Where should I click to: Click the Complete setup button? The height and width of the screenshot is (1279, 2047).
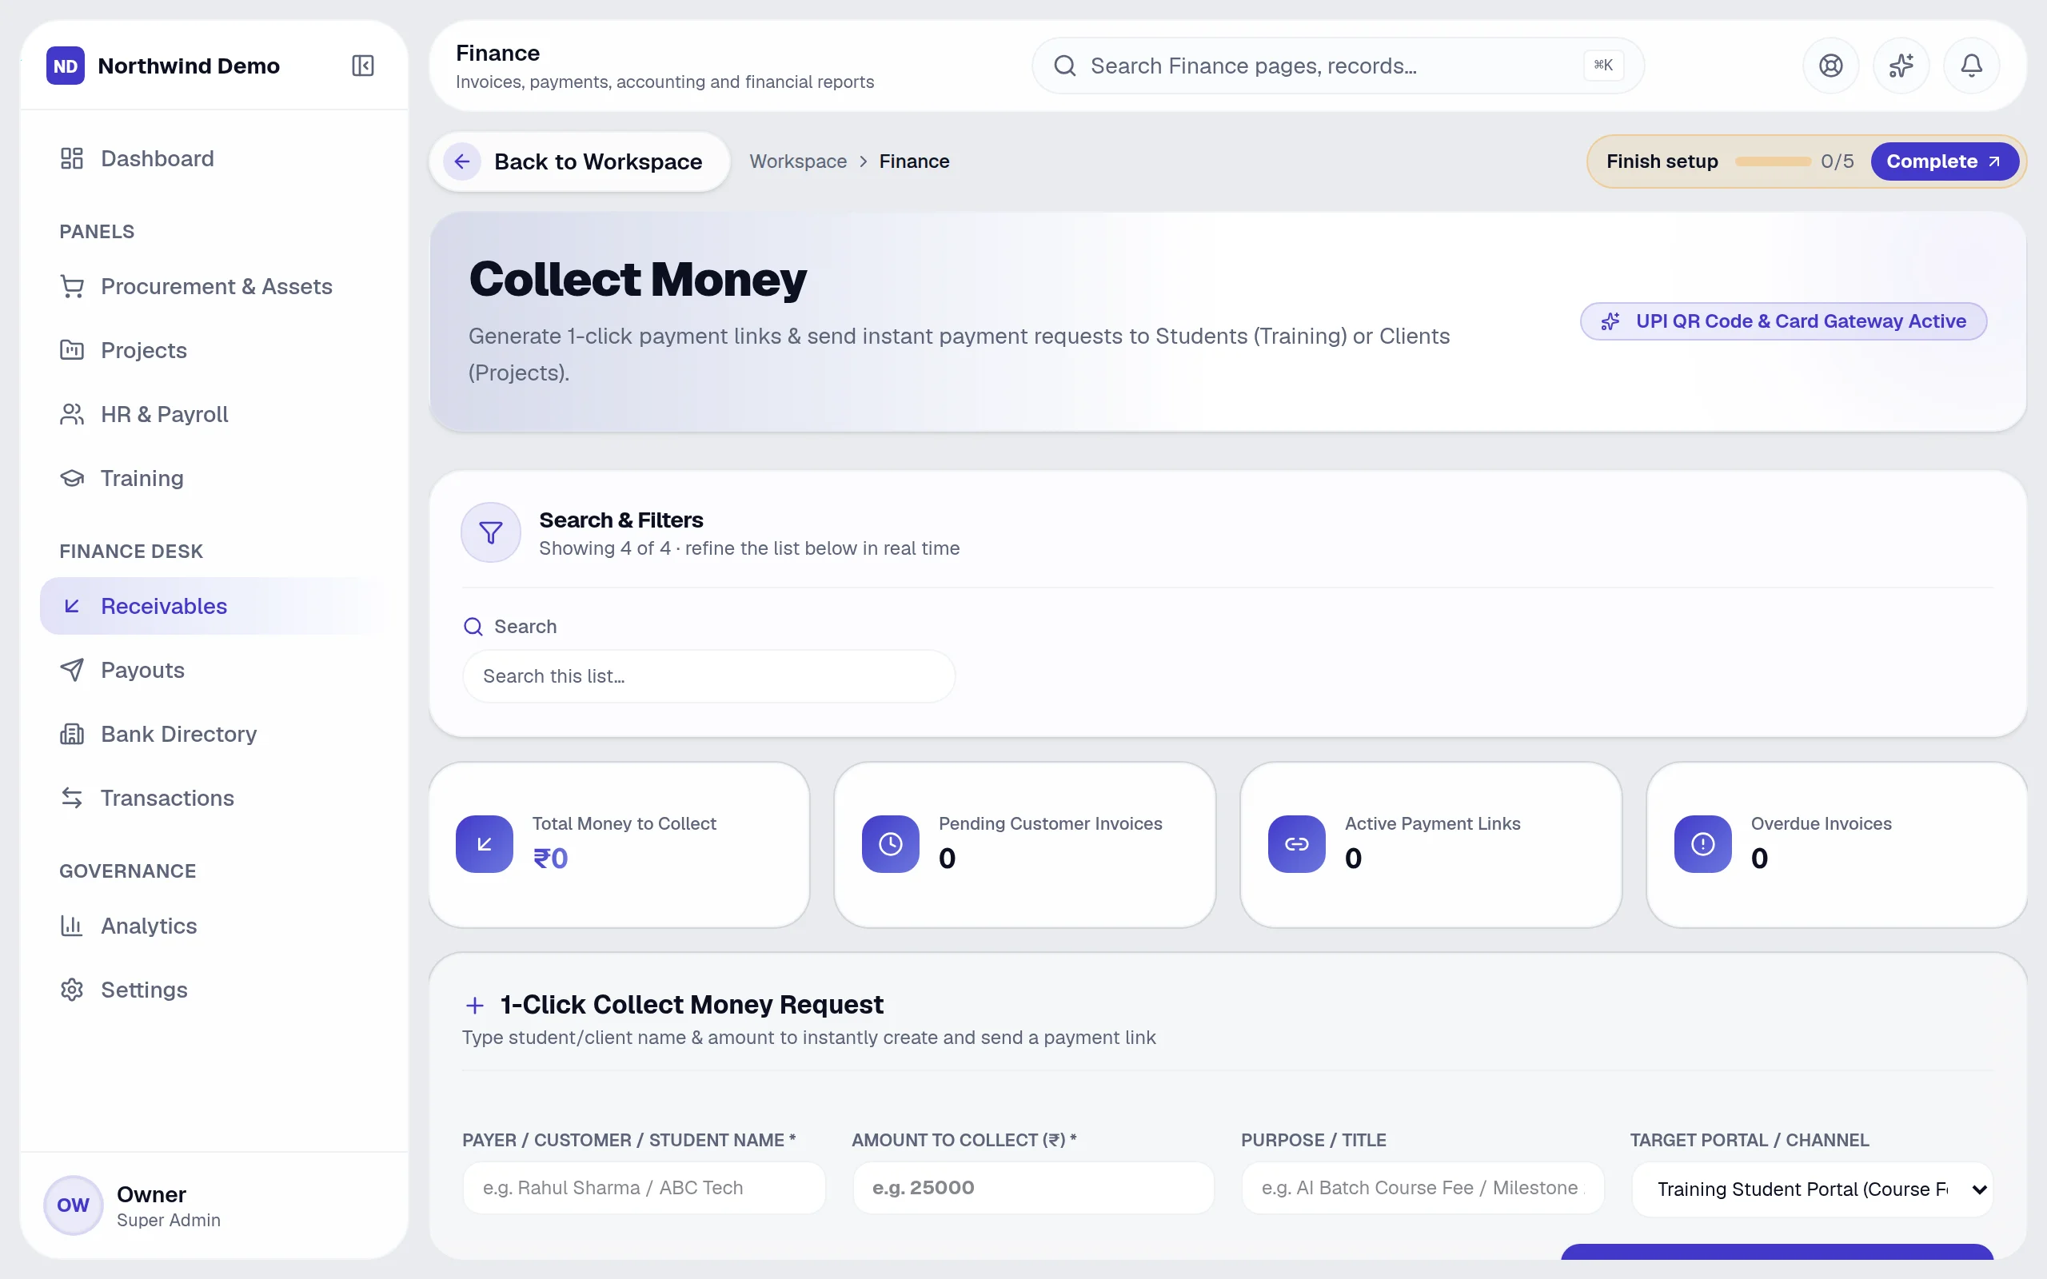1944,161
